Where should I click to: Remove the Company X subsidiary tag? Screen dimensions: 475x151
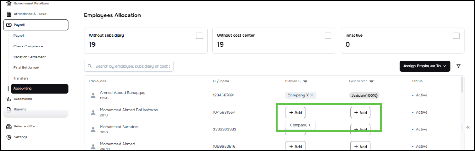pyautogui.click(x=312, y=95)
